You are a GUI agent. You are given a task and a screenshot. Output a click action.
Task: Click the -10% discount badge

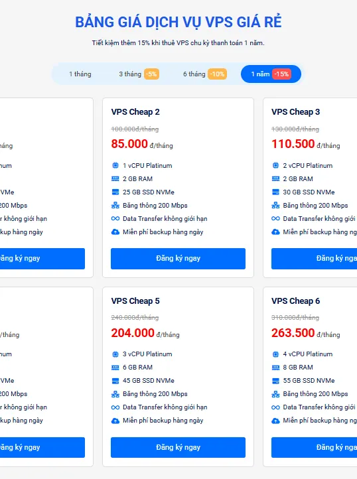tap(217, 74)
